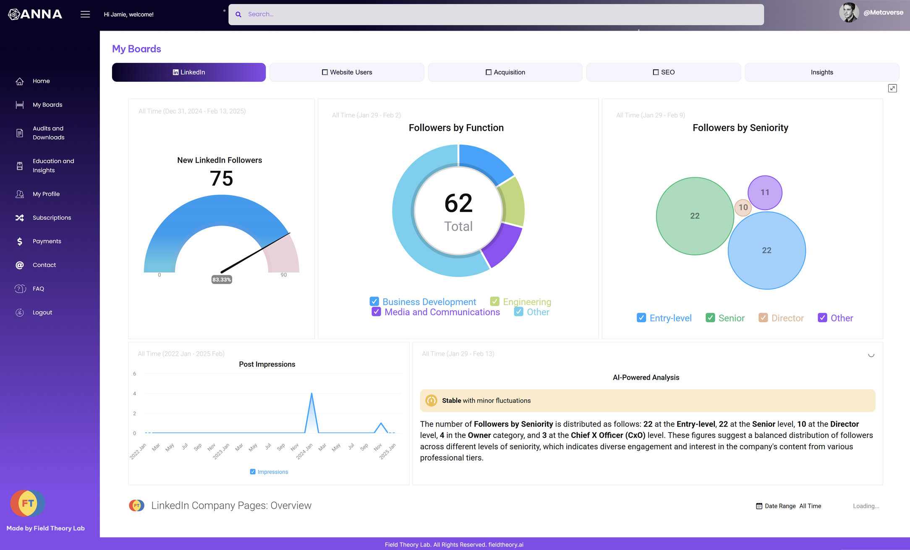Uncheck Other in seniority legend
The height and width of the screenshot is (550, 910).
822,318
